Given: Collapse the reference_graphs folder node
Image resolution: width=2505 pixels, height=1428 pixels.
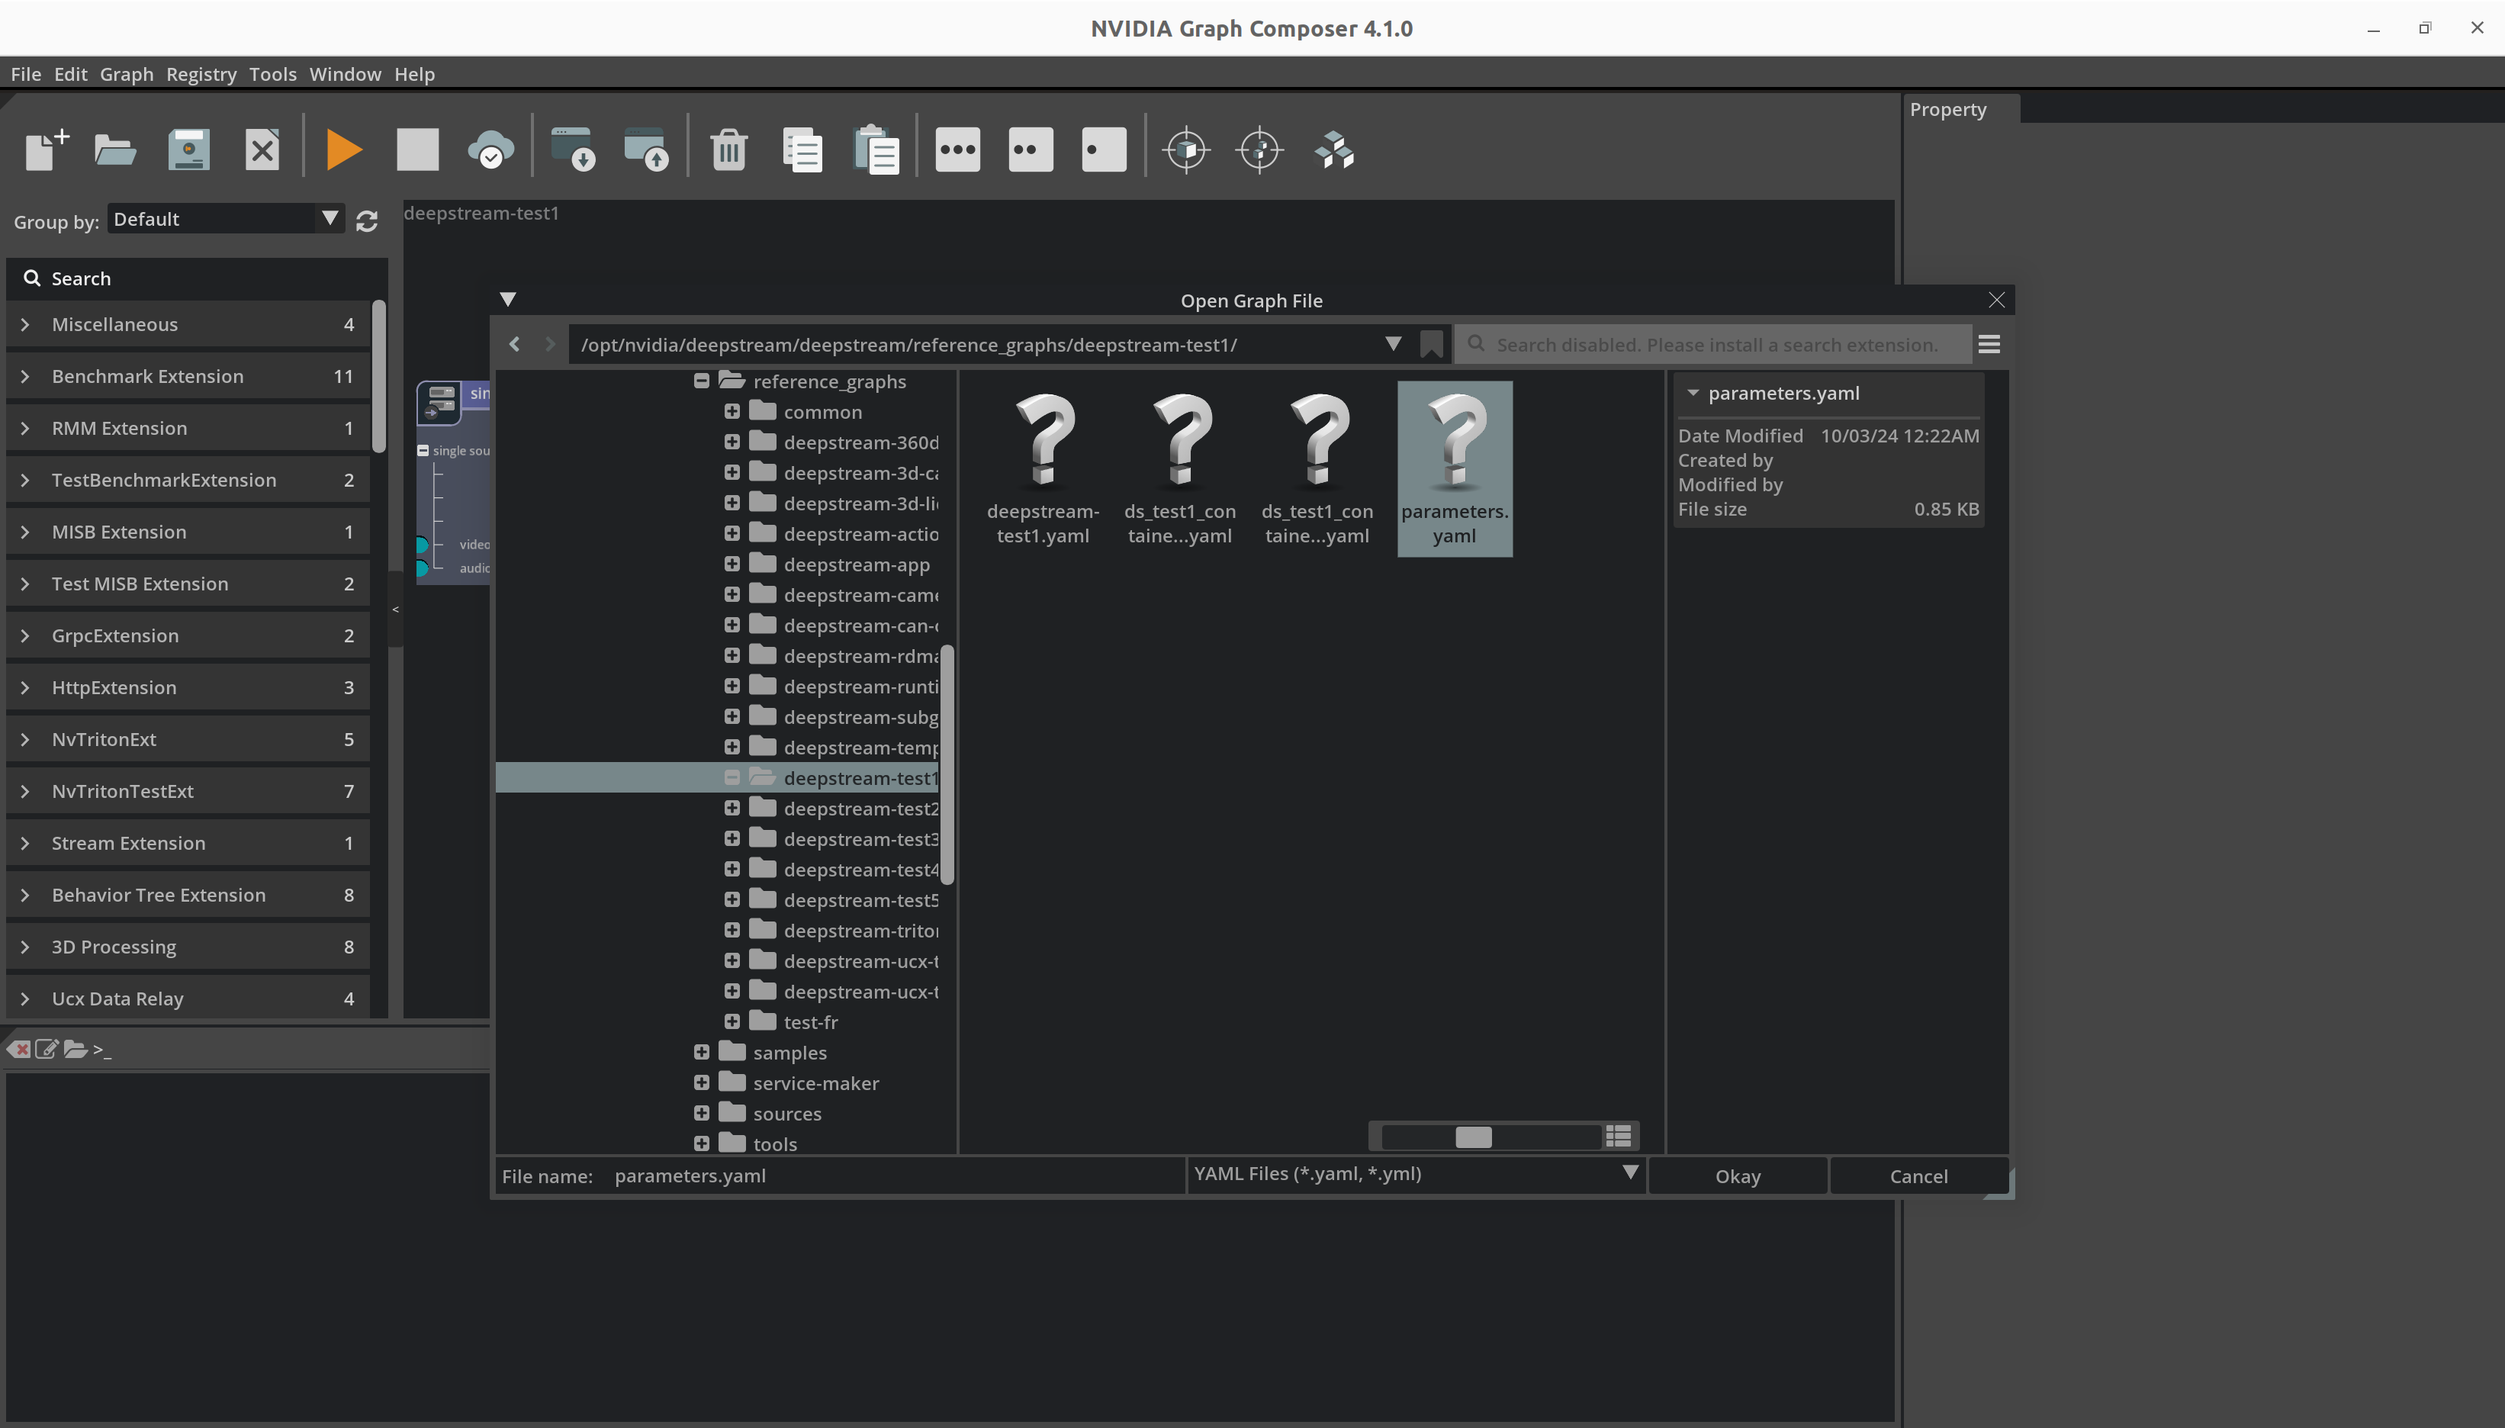Looking at the screenshot, I should click(x=702, y=381).
